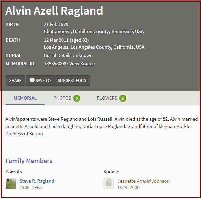The image size is (201, 199).
Task: Click the Photos count badge showing 0
Action: tap(77, 98)
